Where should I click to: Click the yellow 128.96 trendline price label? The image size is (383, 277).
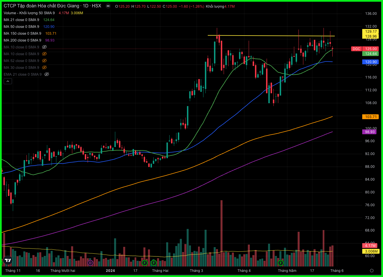(371, 36)
